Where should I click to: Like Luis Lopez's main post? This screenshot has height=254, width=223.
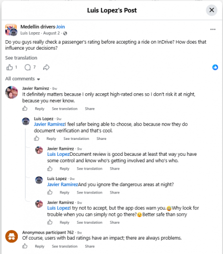click(9, 67)
